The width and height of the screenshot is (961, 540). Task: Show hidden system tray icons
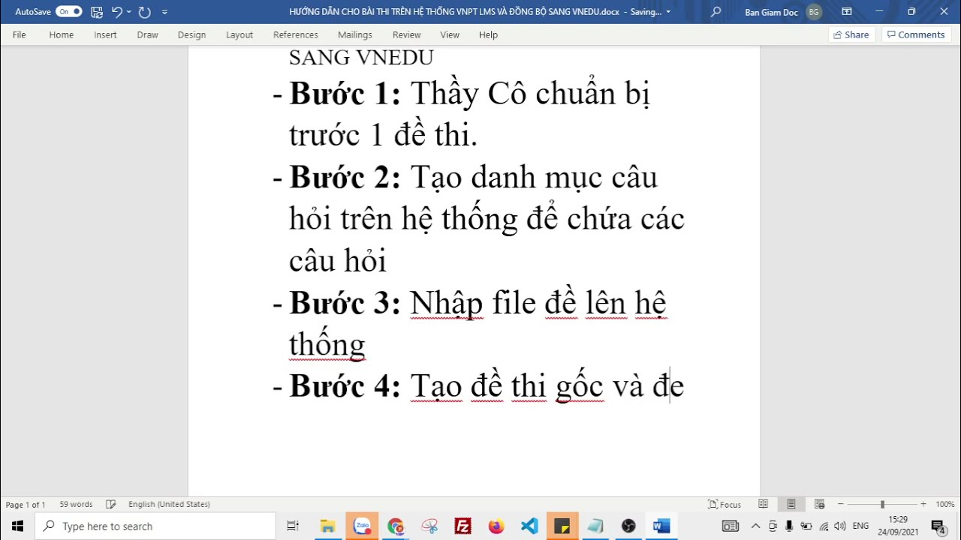pyautogui.click(x=755, y=526)
